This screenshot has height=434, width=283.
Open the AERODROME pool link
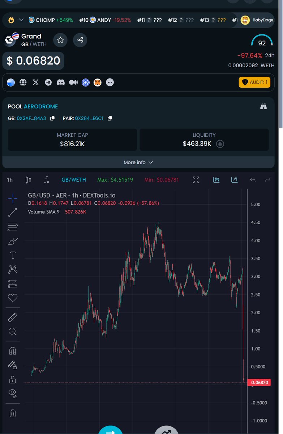(x=41, y=106)
